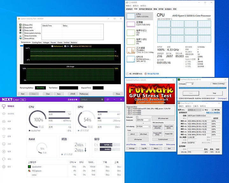The height and width of the screenshot is (183, 229).
Task: Open the power lightning icon in NZXT CAM
Action: pos(4,152)
